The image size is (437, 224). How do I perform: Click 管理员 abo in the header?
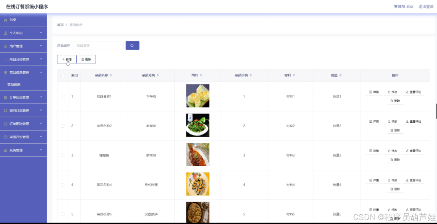click(x=403, y=6)
